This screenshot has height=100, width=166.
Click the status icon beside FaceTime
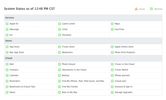[112, 29]
